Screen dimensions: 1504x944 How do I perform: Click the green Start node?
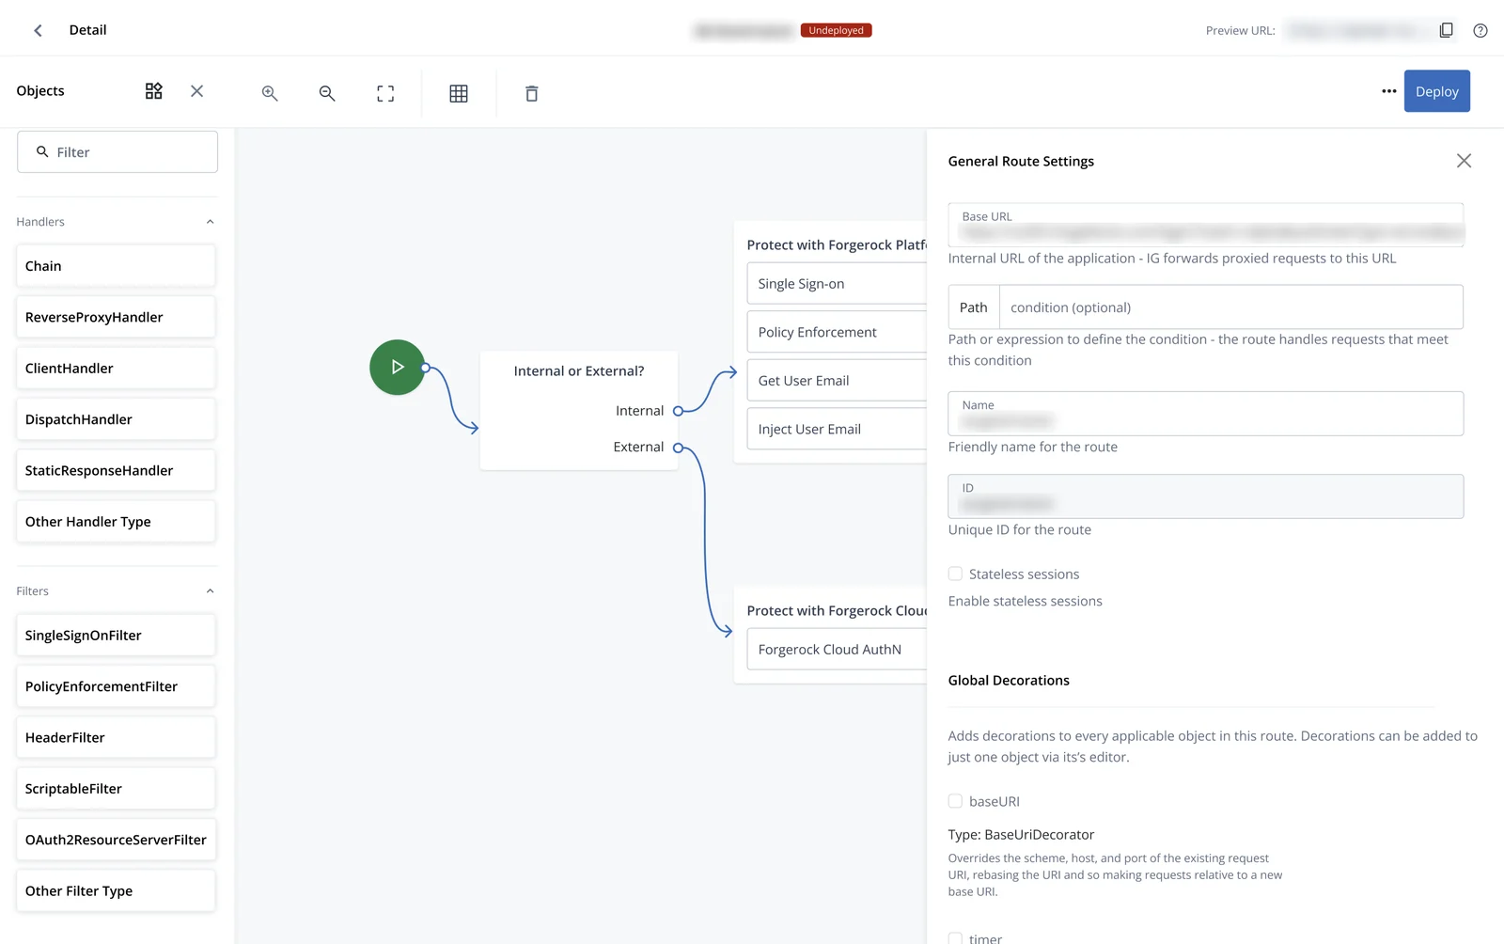pyautogui.click(x=397, y=367)
